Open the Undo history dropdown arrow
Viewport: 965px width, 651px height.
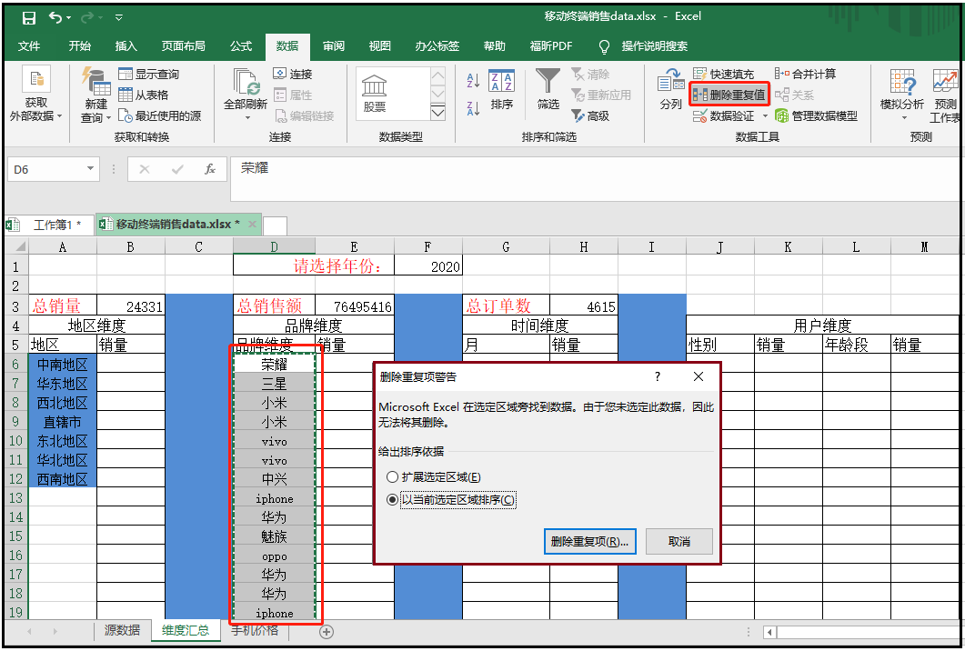(68, 18)
